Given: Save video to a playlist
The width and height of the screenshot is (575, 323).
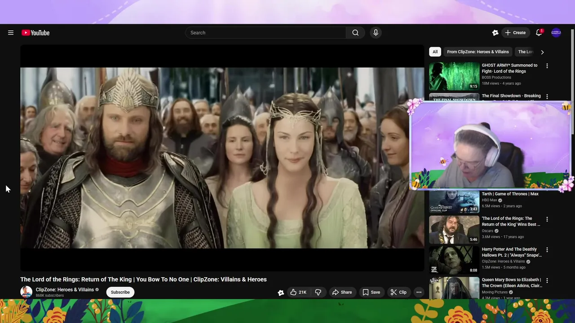Looking at the screenshot, I should 371,292.
